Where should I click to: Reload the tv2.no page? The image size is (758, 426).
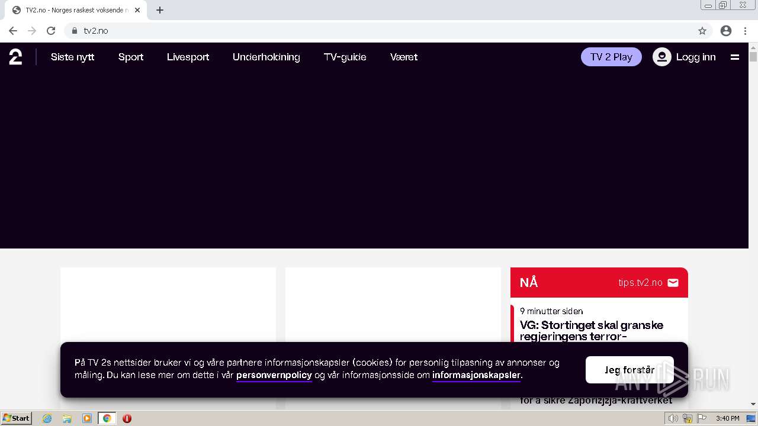(x=51, y=31)
